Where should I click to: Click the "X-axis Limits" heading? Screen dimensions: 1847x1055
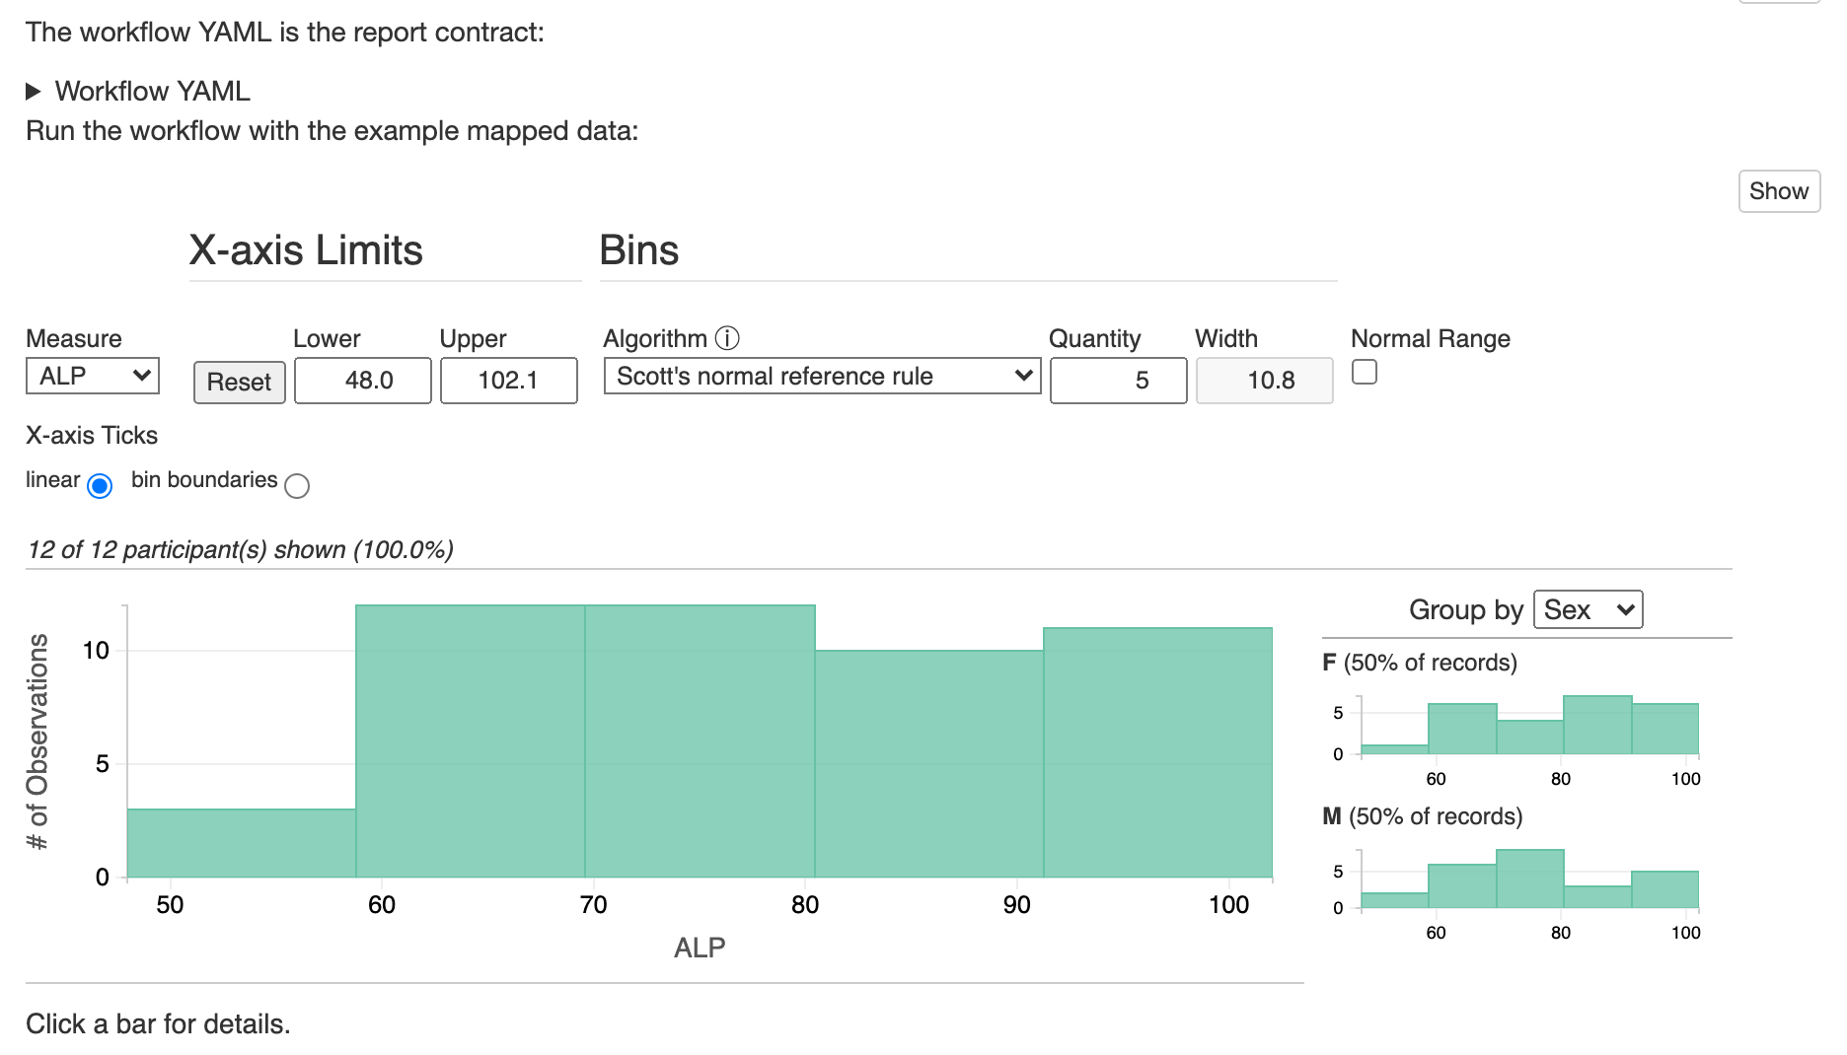click(x=306, y=250)
